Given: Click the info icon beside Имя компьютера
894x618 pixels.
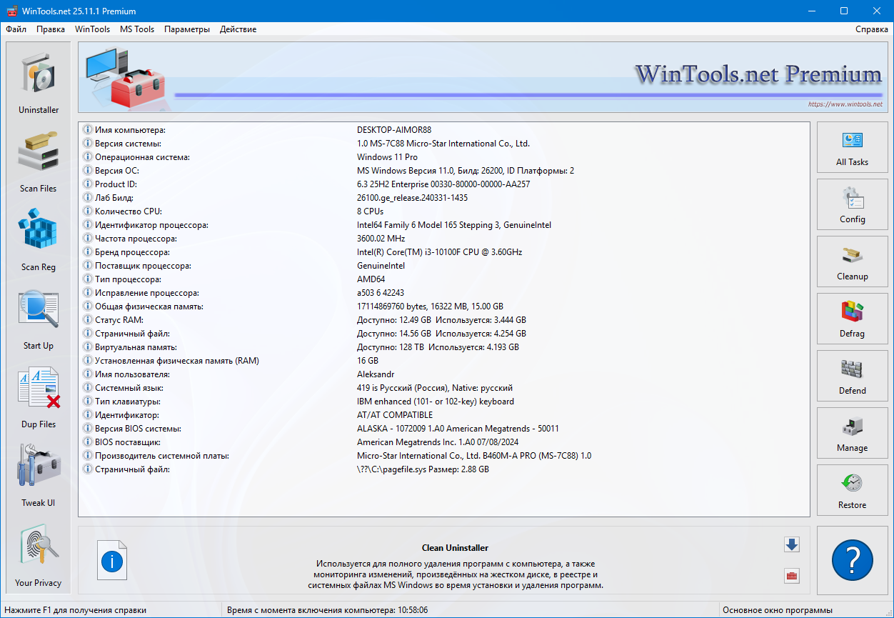Looking at the screenshot, I should tap(88, 130).
